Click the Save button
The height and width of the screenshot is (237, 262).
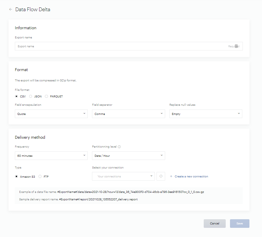[x=239, y=224]
